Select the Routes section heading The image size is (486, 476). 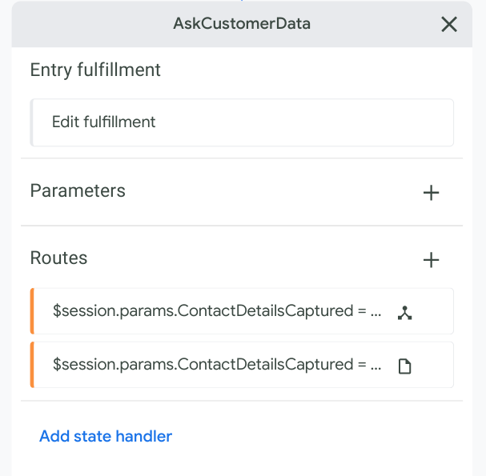tap(58, 258)
